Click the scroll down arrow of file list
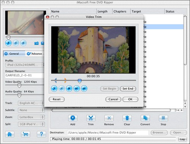This screenshot has width=190, height=144. click(x=185, y=107)
